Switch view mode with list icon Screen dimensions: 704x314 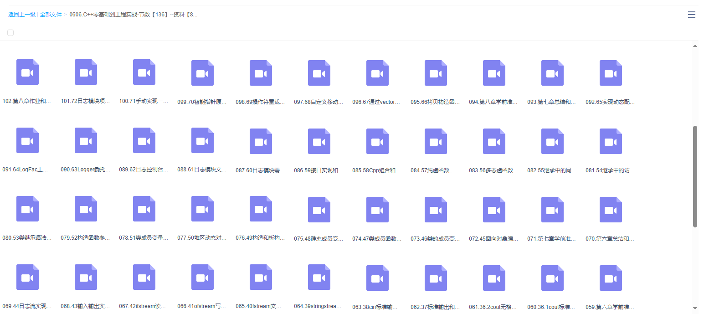point(691,15)
